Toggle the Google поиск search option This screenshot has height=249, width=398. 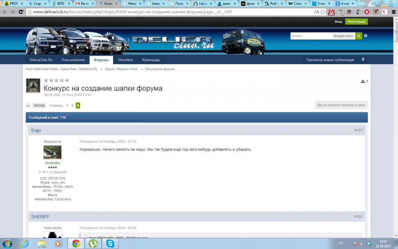343,36
